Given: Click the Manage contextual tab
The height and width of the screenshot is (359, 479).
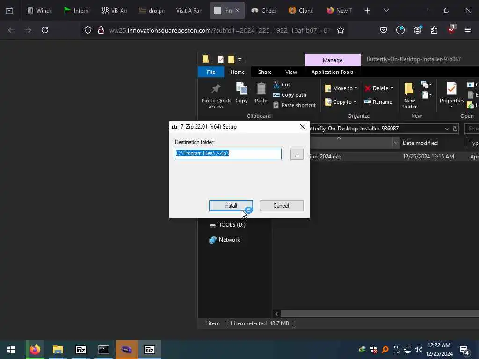Looking at the screenshot, I should point(333,60).
